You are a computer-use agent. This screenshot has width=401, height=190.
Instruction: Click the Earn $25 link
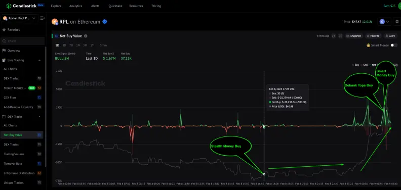pyautogui.click(x=389, y=6)
